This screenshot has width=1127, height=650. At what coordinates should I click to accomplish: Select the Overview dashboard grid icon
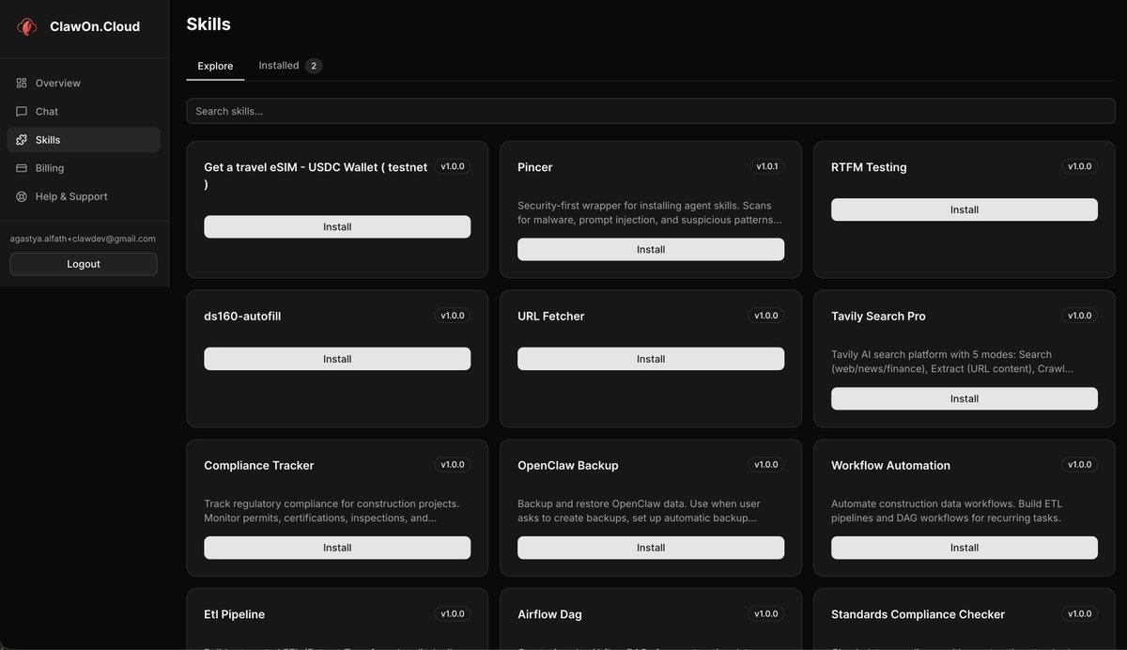(19, 83)
